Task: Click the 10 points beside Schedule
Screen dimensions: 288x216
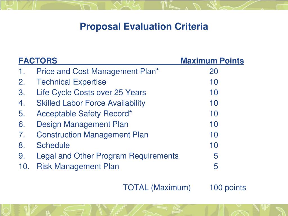Action: 214,145
